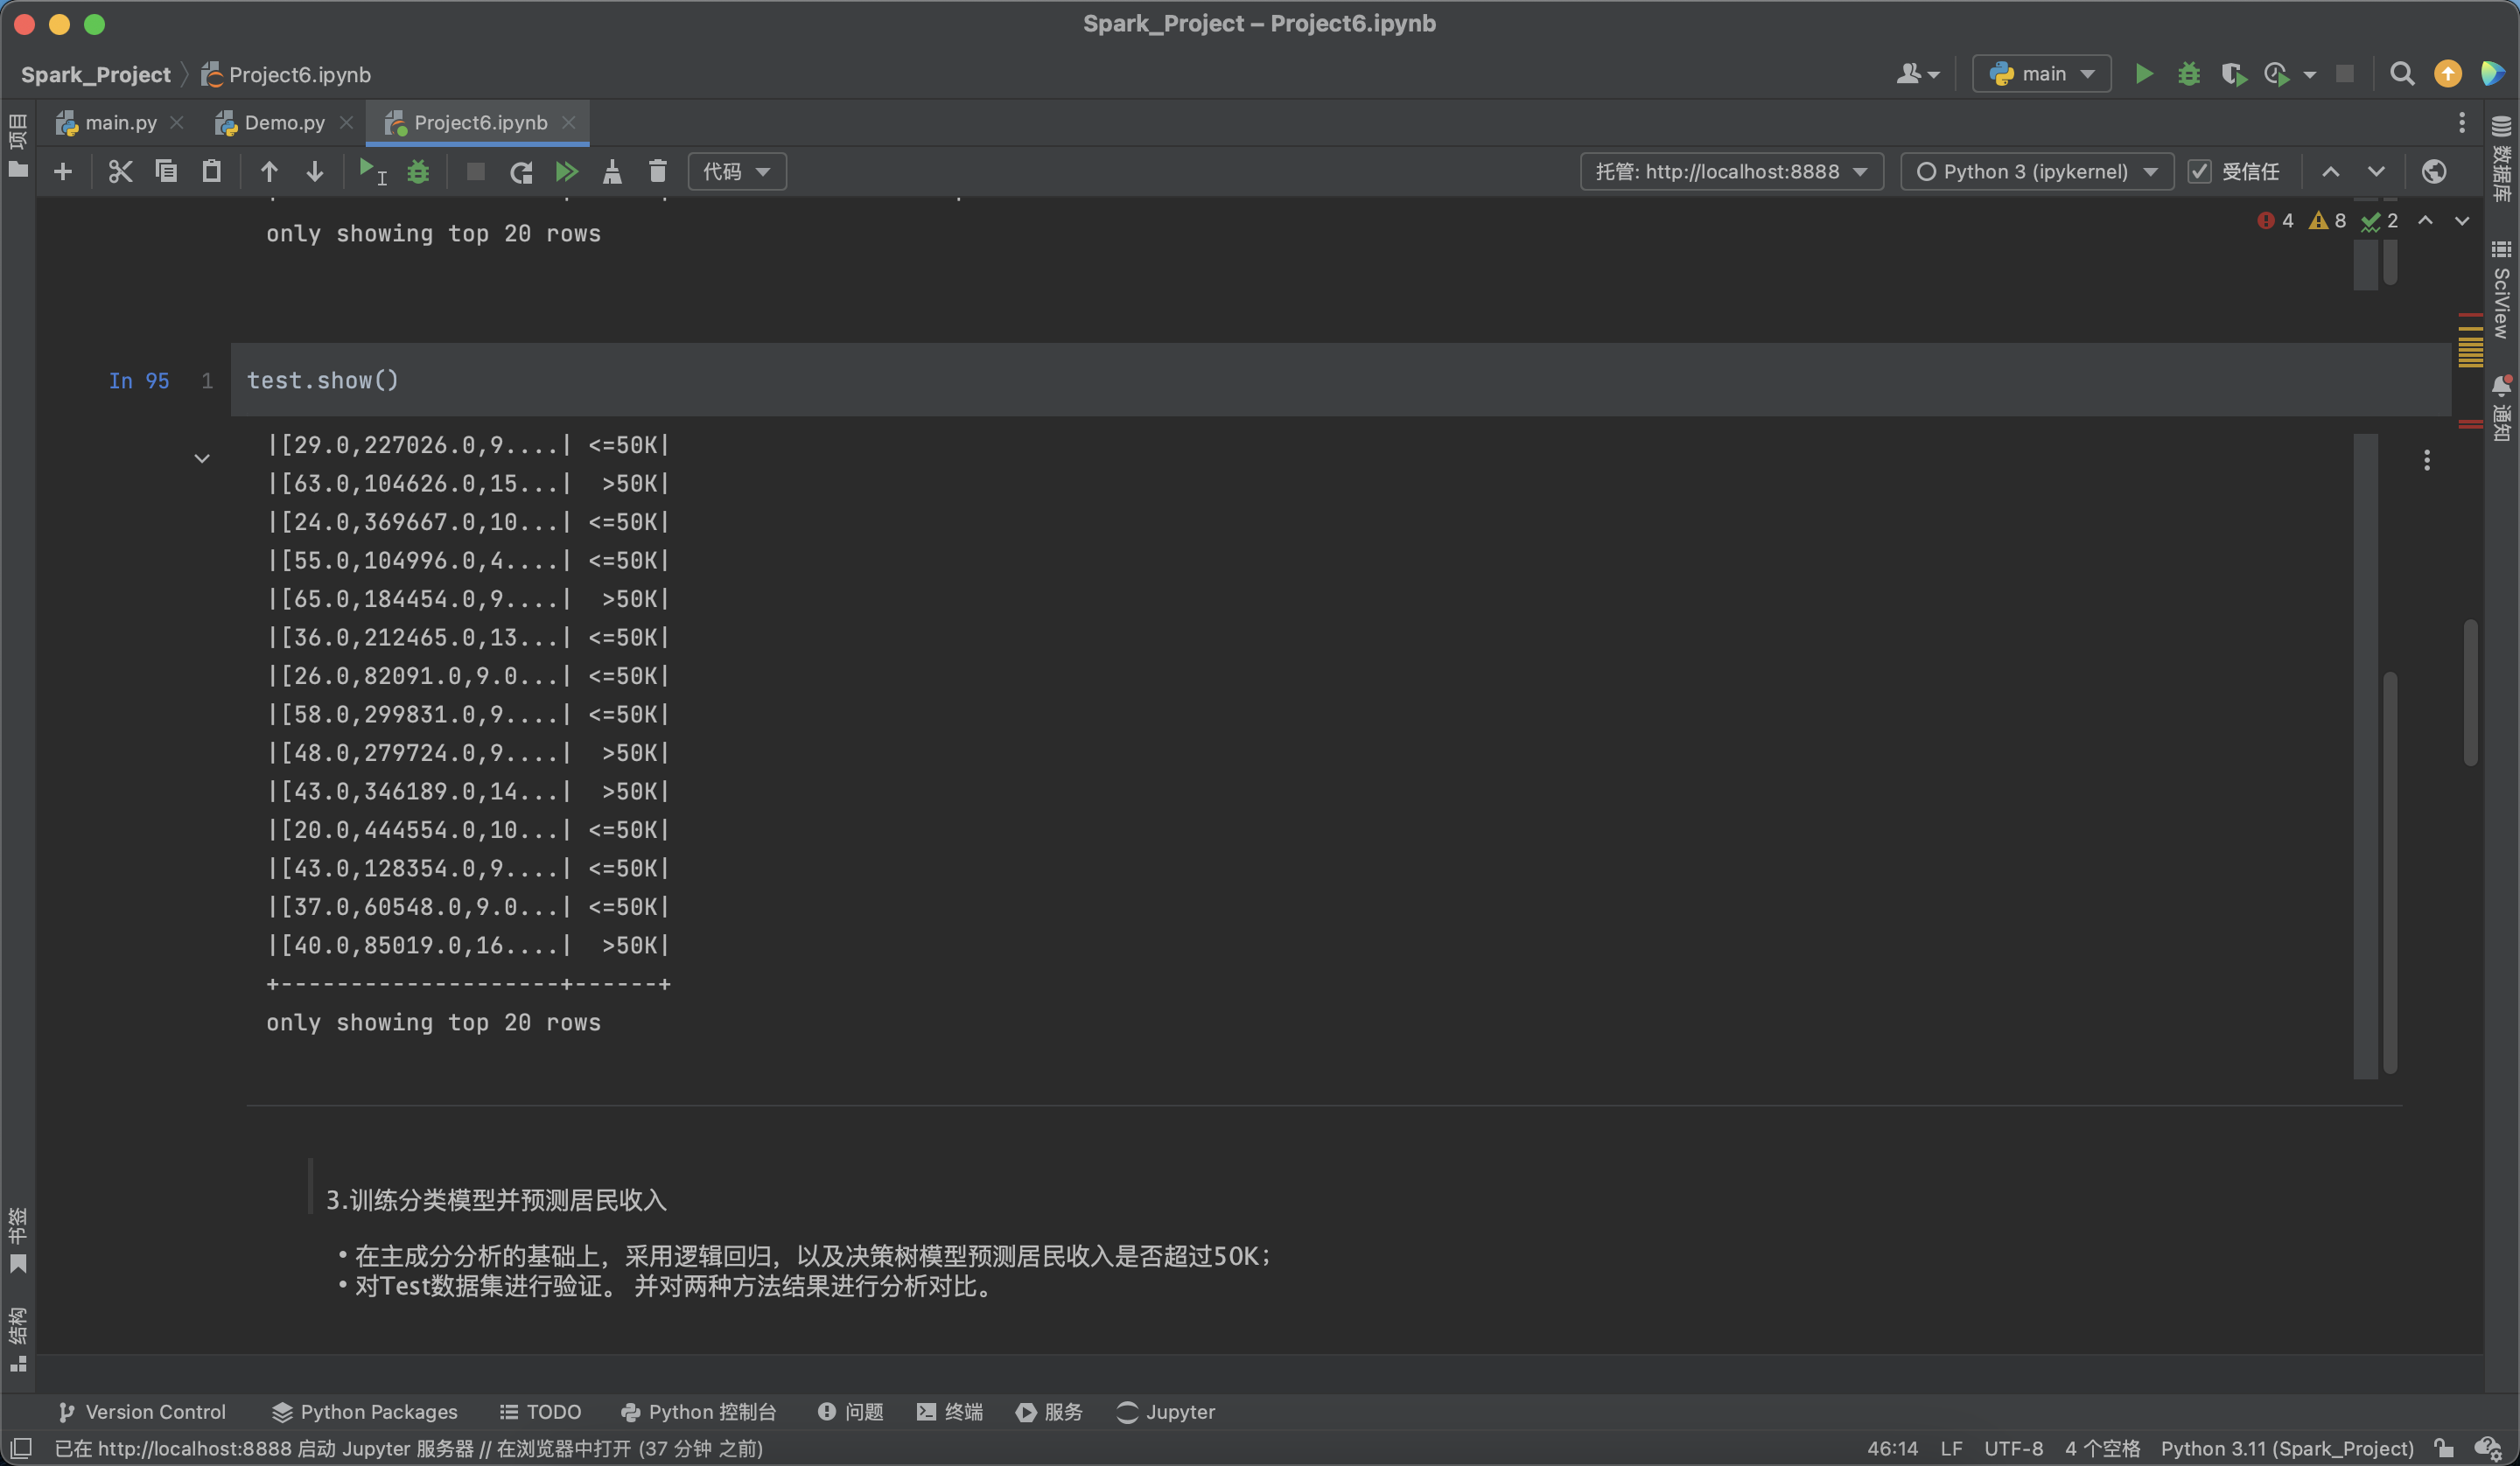The width and height of the screenshot is (2520, 1466).
Task: Click the Project6.ipynb breadcrumb
Action: pyautogui.click(x=286, y=75)
